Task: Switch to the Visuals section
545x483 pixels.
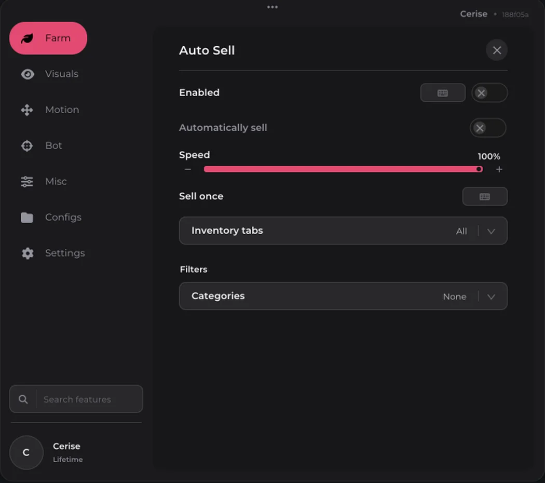Action: pos(49,74)
